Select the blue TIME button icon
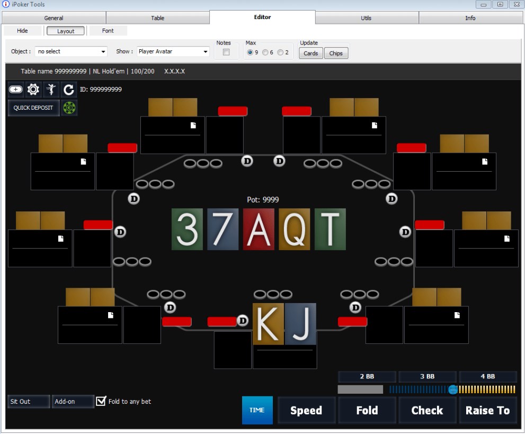This screenshot has width=525, height=434. click(x=257, y=410)
